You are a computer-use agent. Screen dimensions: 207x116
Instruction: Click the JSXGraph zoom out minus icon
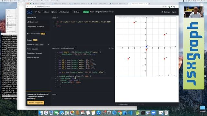coord(157,75)
